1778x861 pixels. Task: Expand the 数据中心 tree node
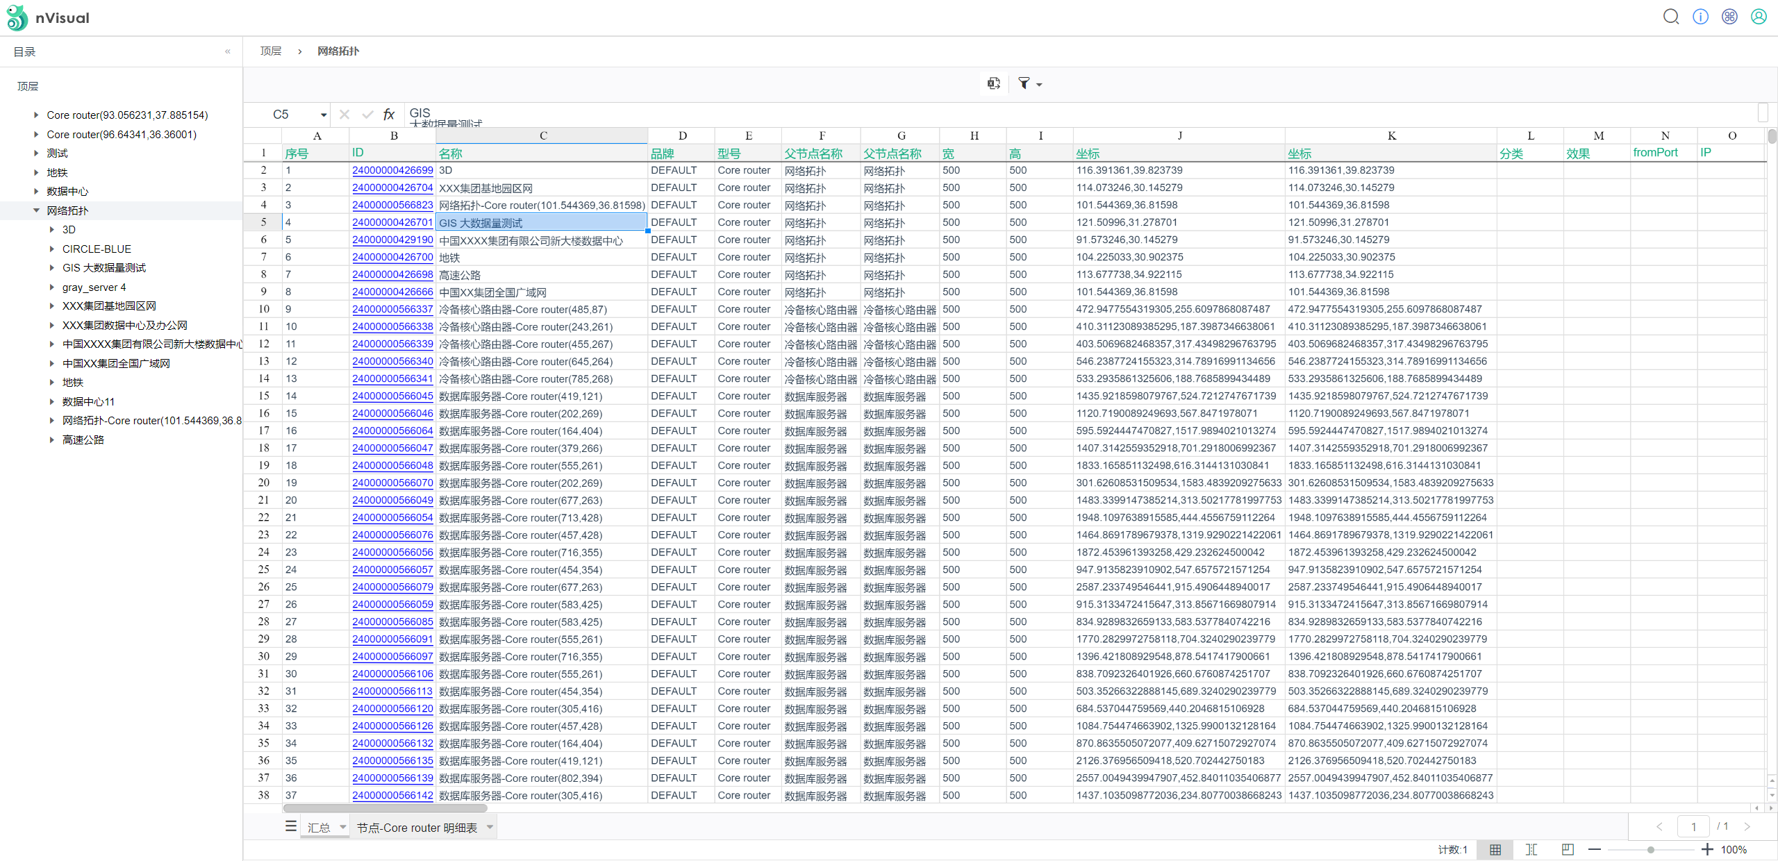pyautogui.click(x=36, y=191)
